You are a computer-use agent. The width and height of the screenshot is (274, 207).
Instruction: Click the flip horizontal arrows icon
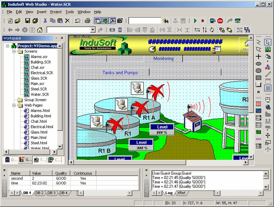coord(197,30)
